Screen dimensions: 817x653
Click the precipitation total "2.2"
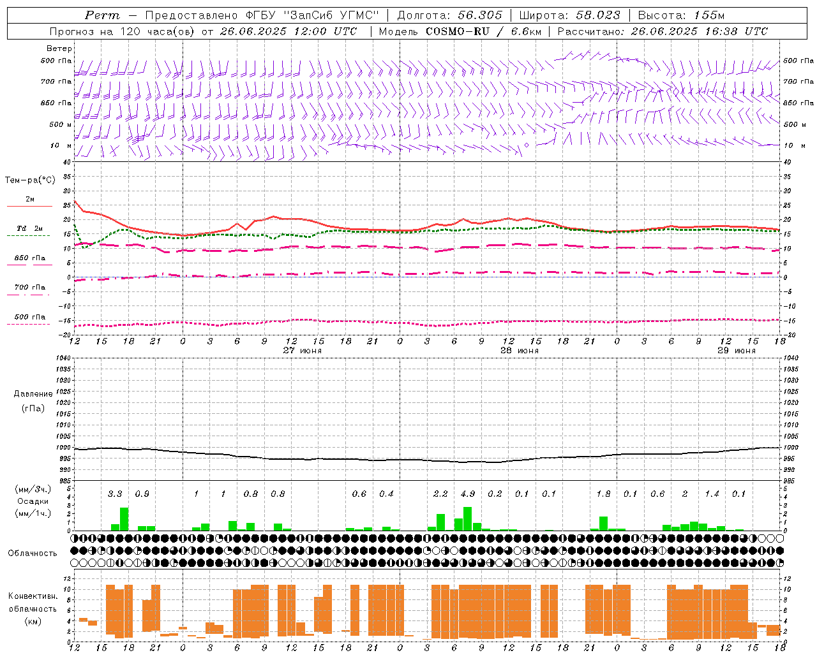click(440, 494)
